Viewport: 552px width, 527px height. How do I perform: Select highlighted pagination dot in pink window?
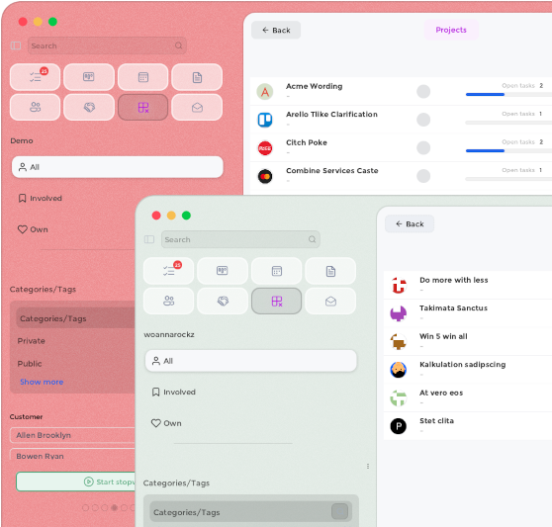pyautogui.click(x=115, y=507)
